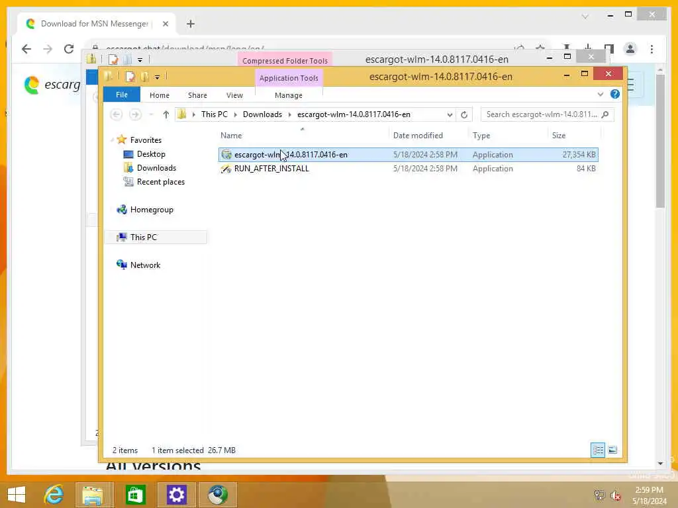Click New folder icon in quick access toolbar
The image size is (678, 508).
(x=144, y=77)
